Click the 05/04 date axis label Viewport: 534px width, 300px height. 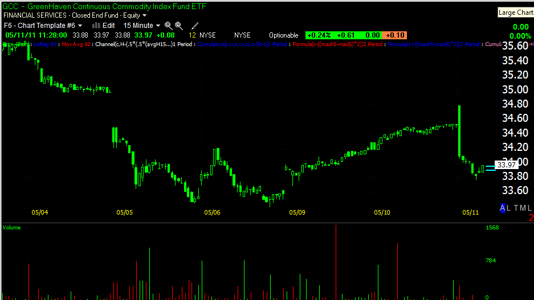tap(40, 212)
